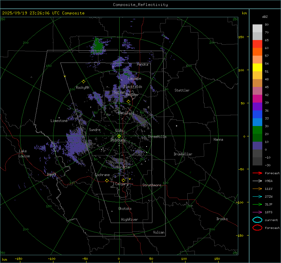Select the cyan 27ZW arrow legend entry
Viewport: 281px width, 263px height.
257,196
